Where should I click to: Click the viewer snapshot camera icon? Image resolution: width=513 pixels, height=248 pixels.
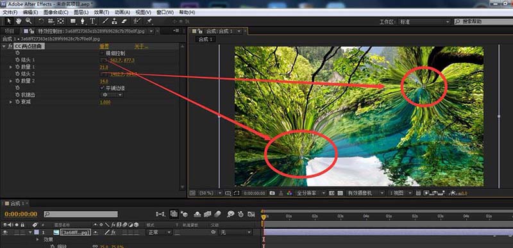272,193
